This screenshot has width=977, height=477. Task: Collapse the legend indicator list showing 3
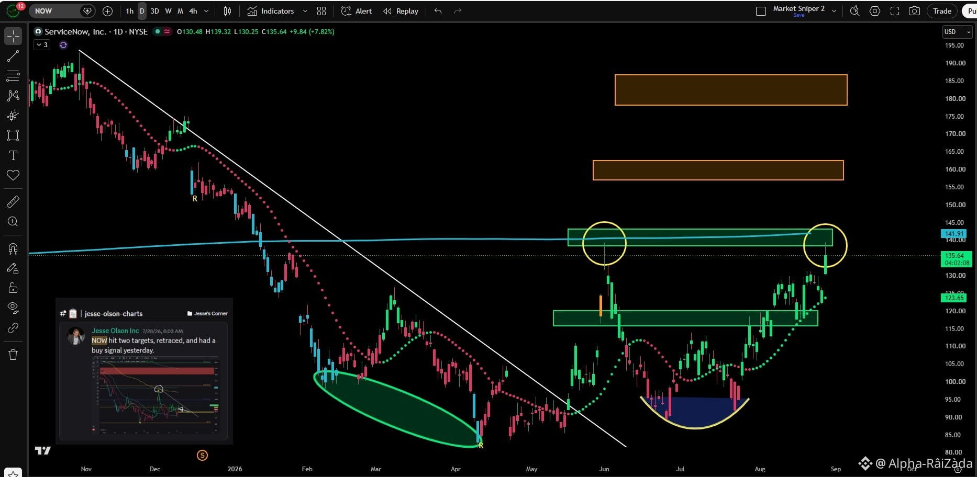tap(41, 45)
